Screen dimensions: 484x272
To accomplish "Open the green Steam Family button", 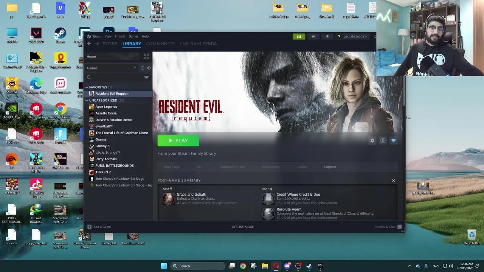I will [299, 36].
